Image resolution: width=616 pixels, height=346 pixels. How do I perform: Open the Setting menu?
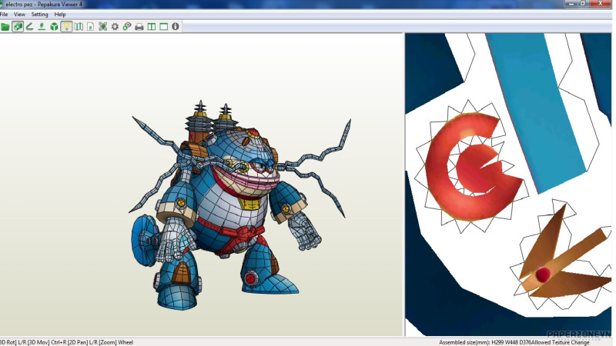pyautogui.click(x=39, y=15)
